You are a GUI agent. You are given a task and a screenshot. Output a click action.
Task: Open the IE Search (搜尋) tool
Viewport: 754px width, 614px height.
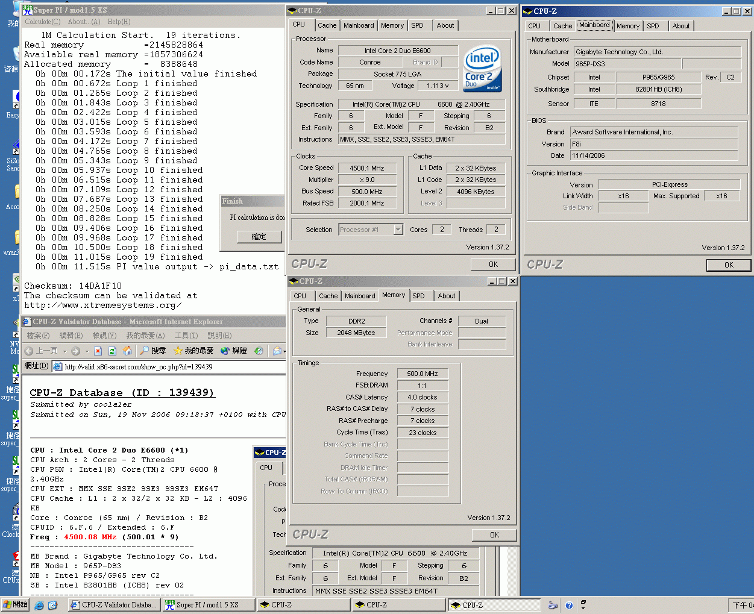(x=152, y=351)
